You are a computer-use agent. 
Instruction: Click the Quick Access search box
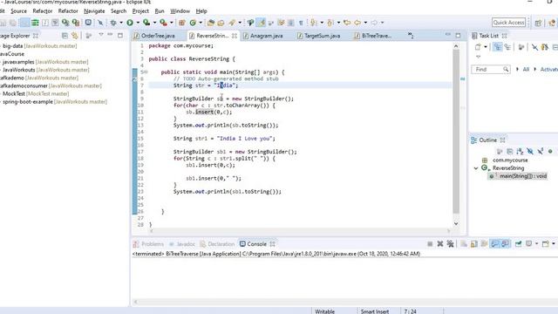click(x=508, y=23)
